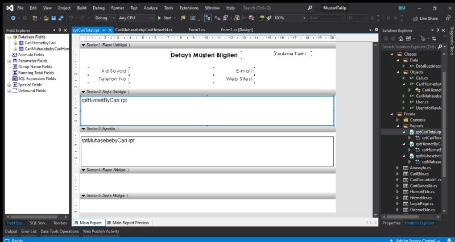
Task: Collapse Section5 (Sayfa Altbilgisi) header
Action: [83, 195]
